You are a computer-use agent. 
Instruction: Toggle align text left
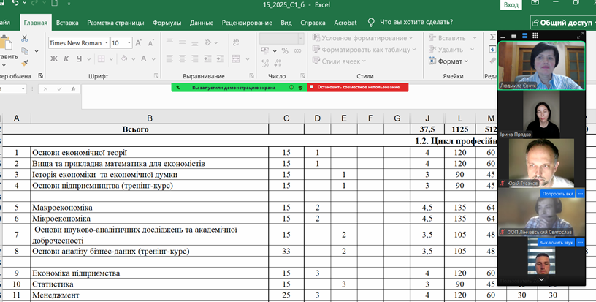[x=169, y=59]
